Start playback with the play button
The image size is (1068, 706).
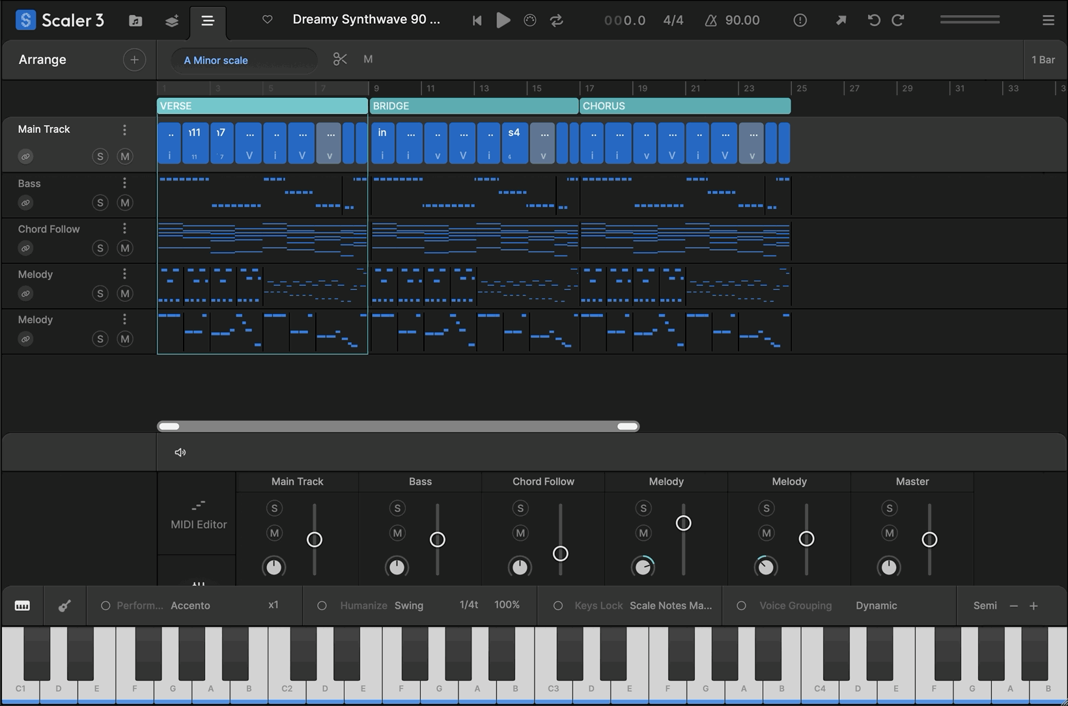click(503, 20)
